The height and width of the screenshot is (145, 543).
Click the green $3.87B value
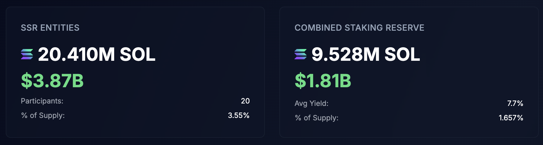52,81
